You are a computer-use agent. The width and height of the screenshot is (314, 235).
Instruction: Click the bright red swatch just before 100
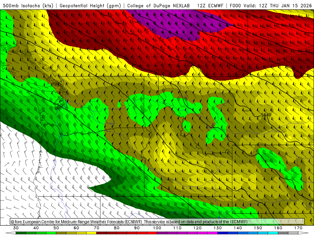point(152,233)
